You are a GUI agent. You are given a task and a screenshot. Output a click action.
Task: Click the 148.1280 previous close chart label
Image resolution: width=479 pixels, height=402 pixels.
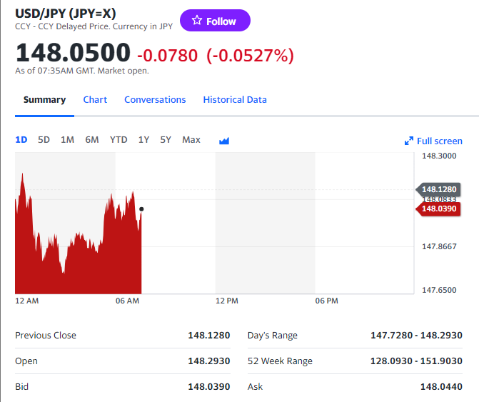(438, 189)
